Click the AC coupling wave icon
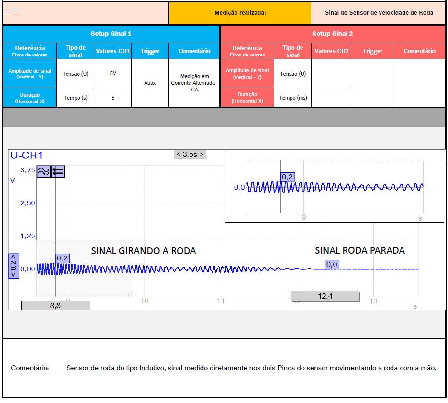The width and height of the screenshot is (448, 403). [x=44, y=171]
